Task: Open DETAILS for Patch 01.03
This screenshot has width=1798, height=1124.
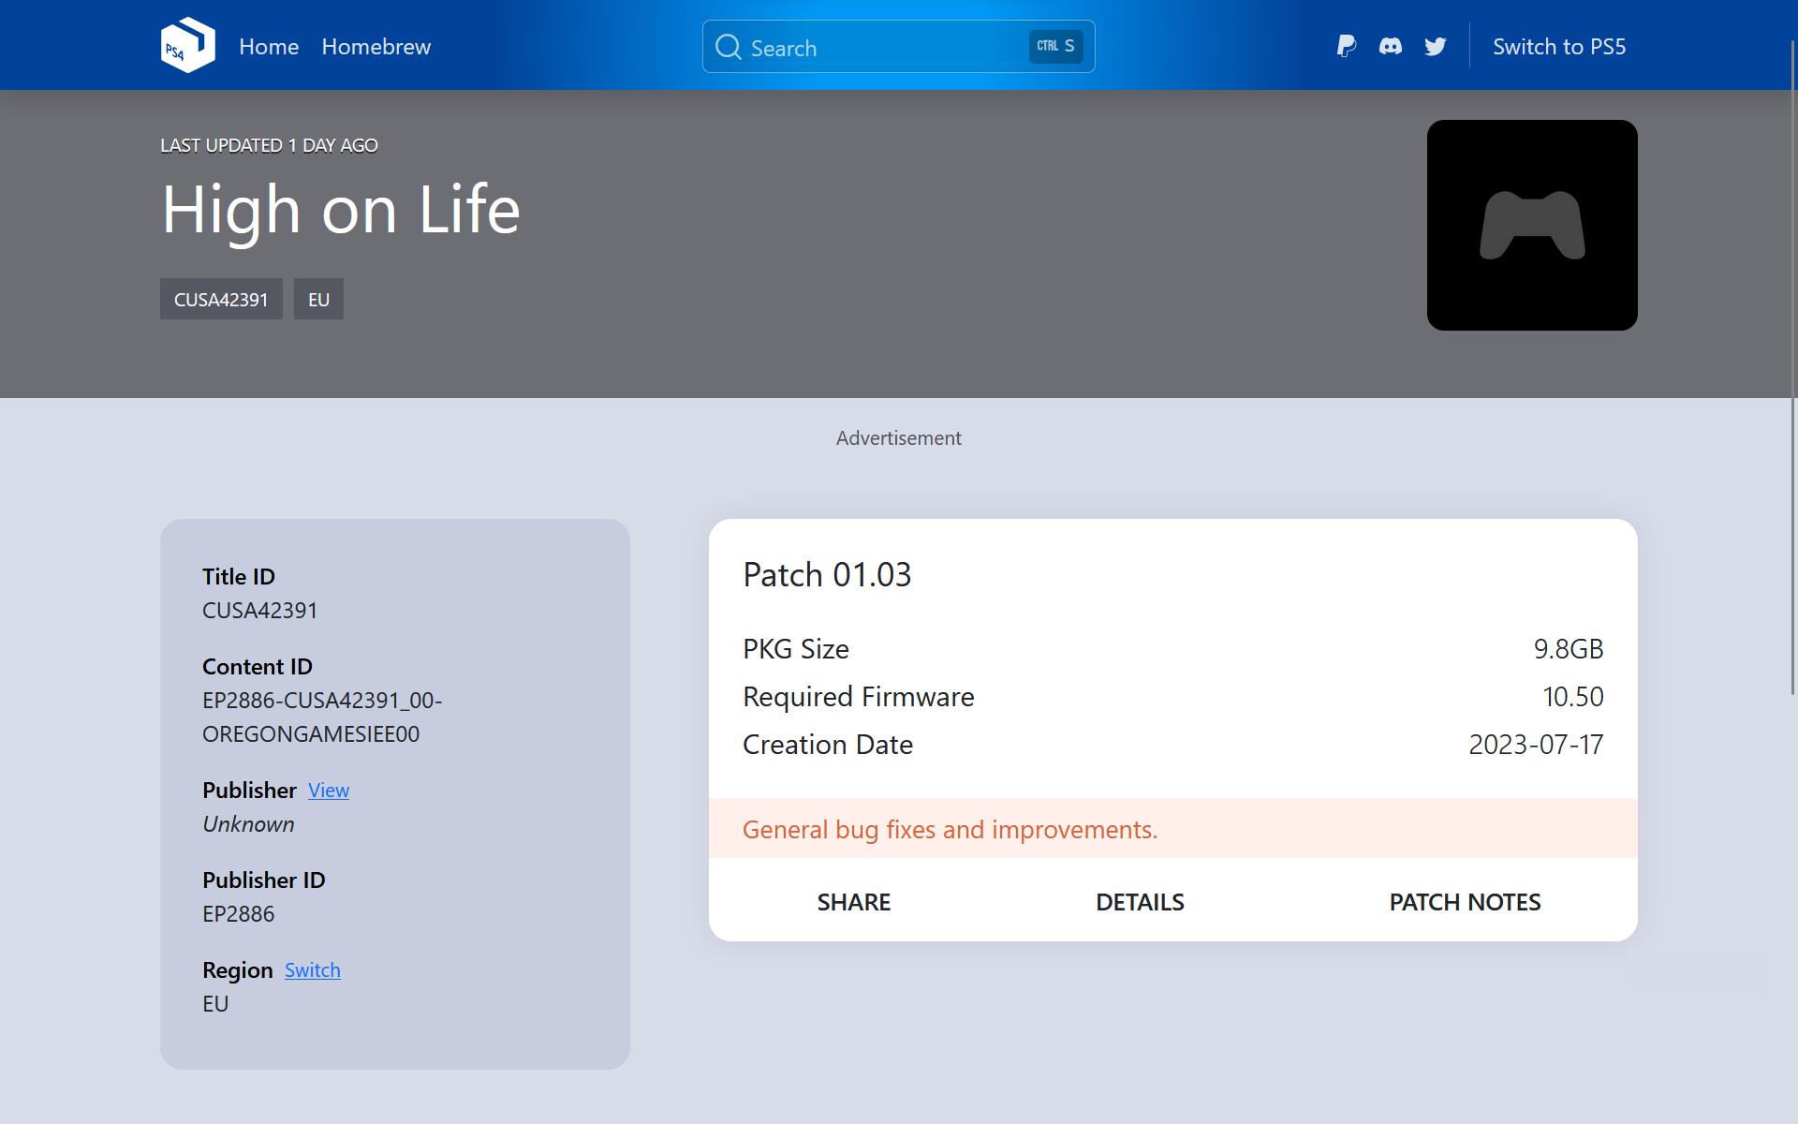Action: (x=1140, y=901)
